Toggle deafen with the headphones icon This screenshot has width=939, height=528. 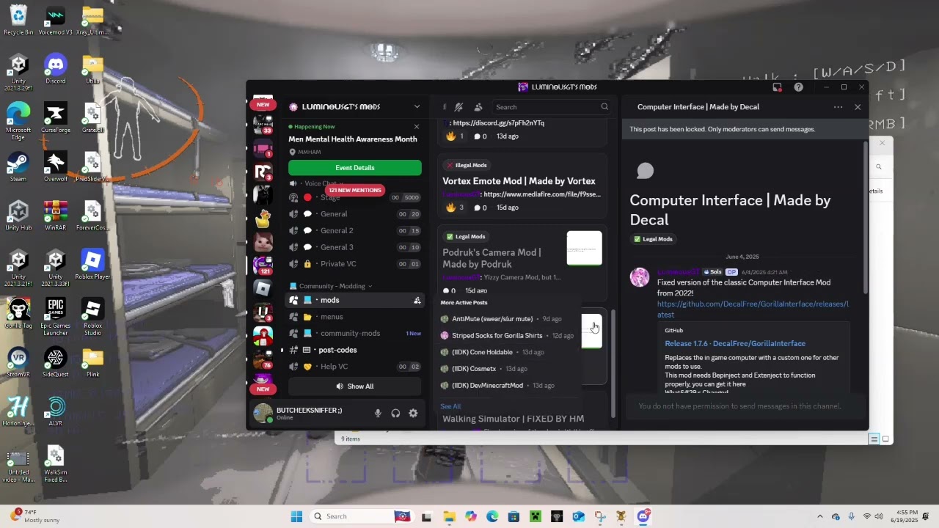pos(395,413)
